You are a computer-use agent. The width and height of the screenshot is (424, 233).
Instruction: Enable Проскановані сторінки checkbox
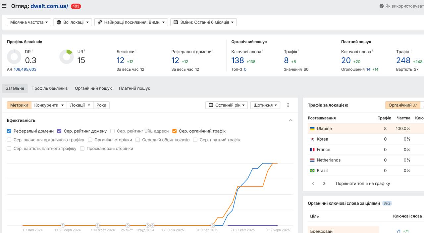(82, 149)
